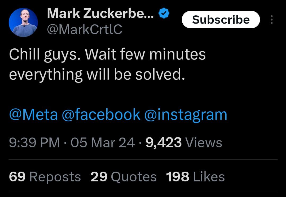Click the display name Mark Zuckerbe...

(x=100, y=14)
